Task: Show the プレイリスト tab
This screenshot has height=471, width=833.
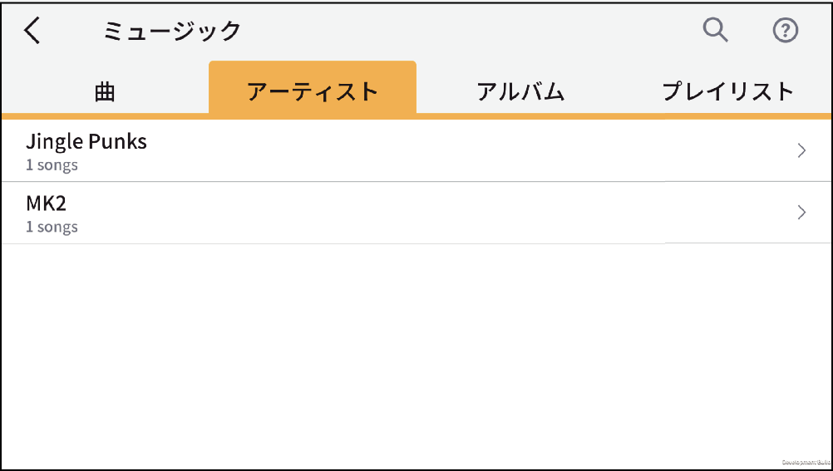Action: (x=727, y=91)
